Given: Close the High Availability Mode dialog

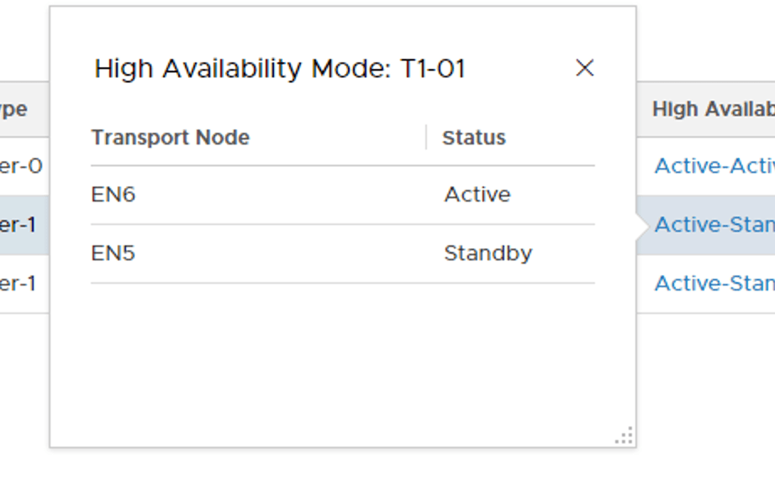Looking at the screenshot, I should click(x=585, y=69).
